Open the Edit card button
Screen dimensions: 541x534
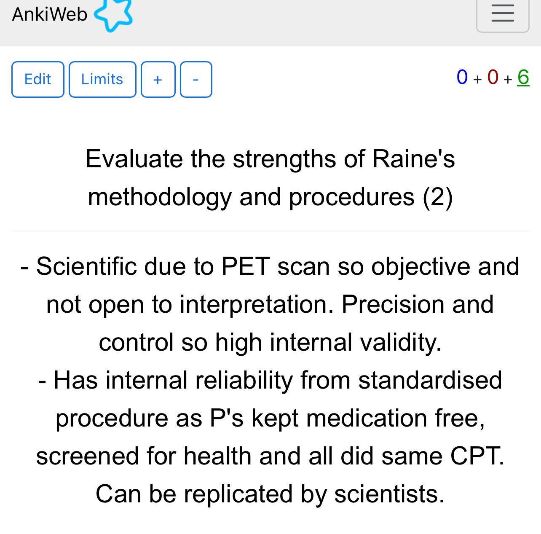[x=38, y=79]
